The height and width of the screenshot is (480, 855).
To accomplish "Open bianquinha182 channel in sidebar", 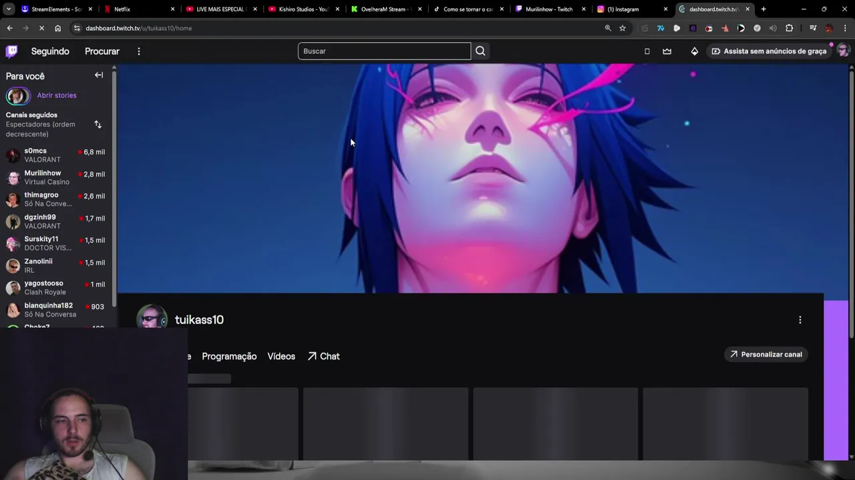I will tap(57, 309).
